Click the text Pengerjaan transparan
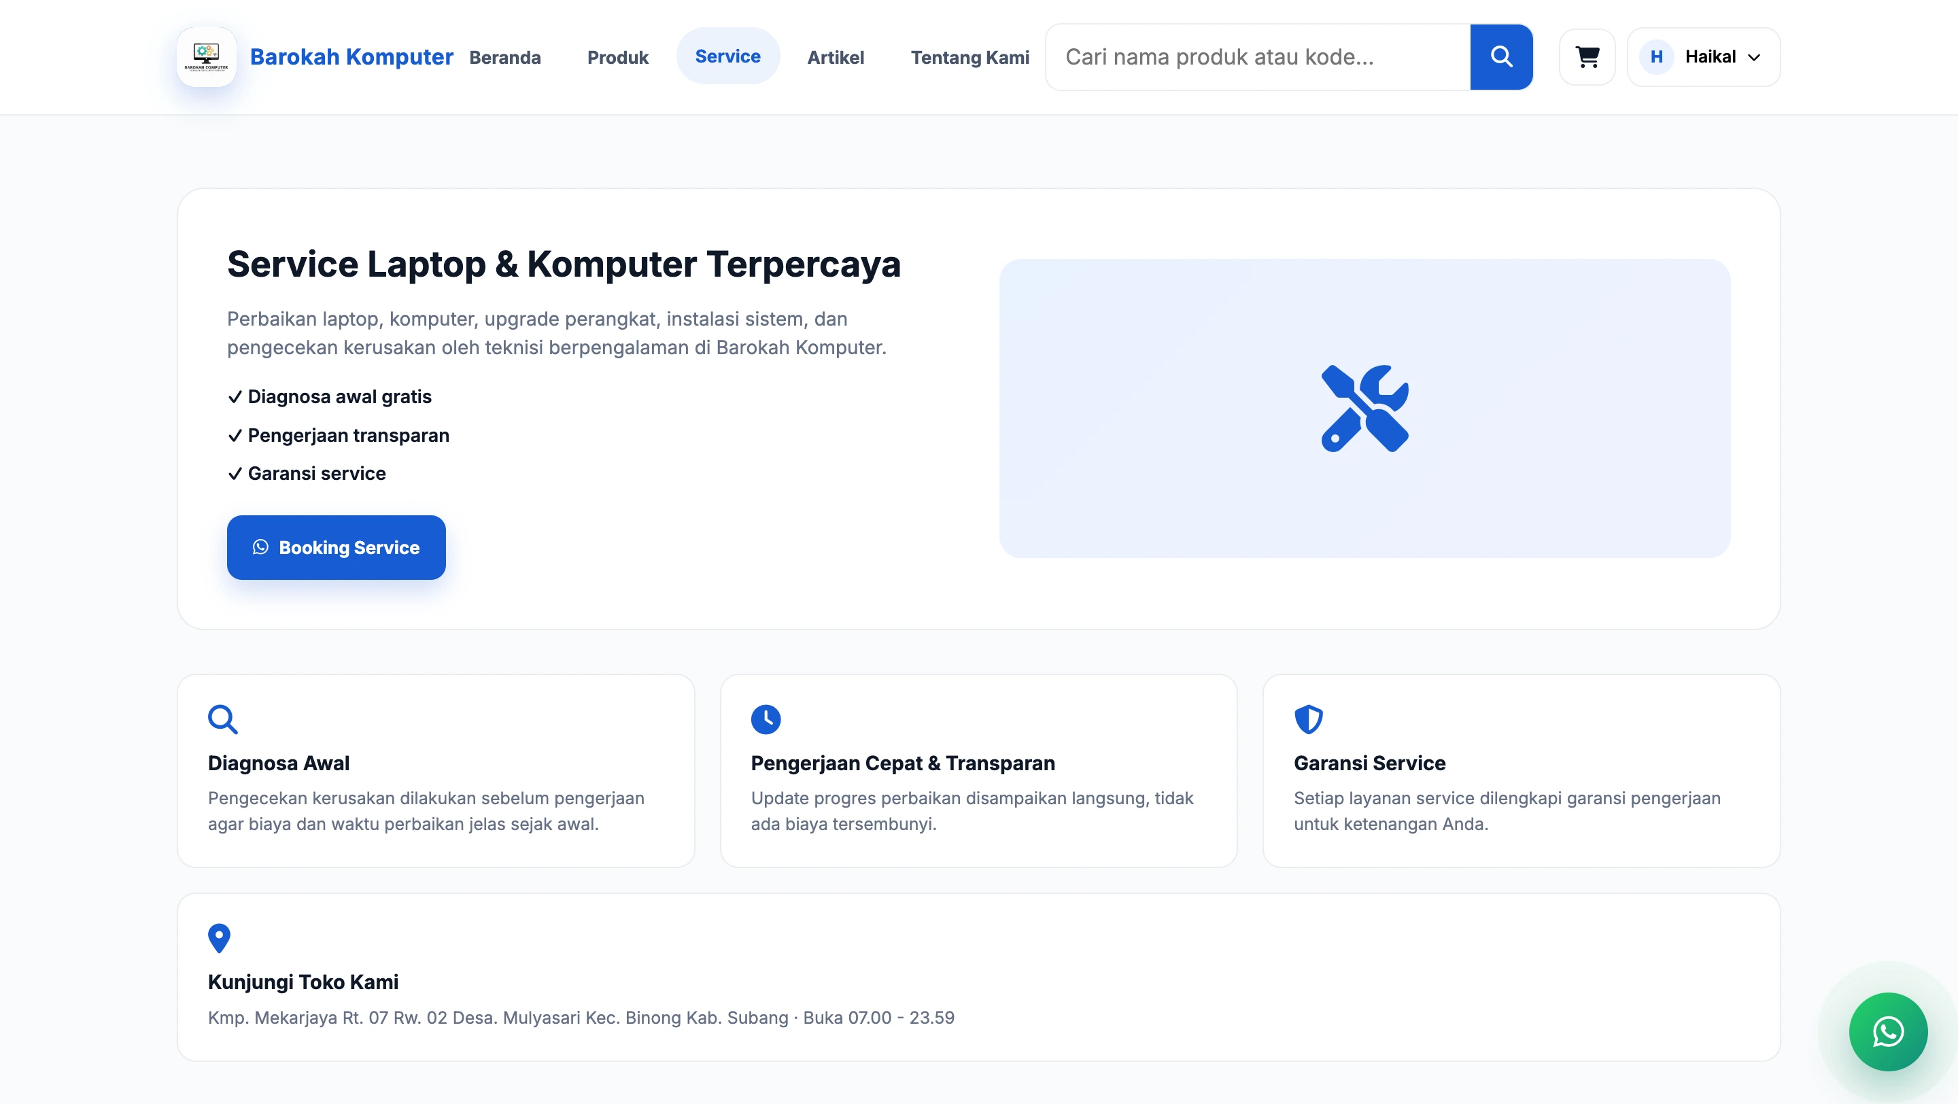 pos(348,435)
